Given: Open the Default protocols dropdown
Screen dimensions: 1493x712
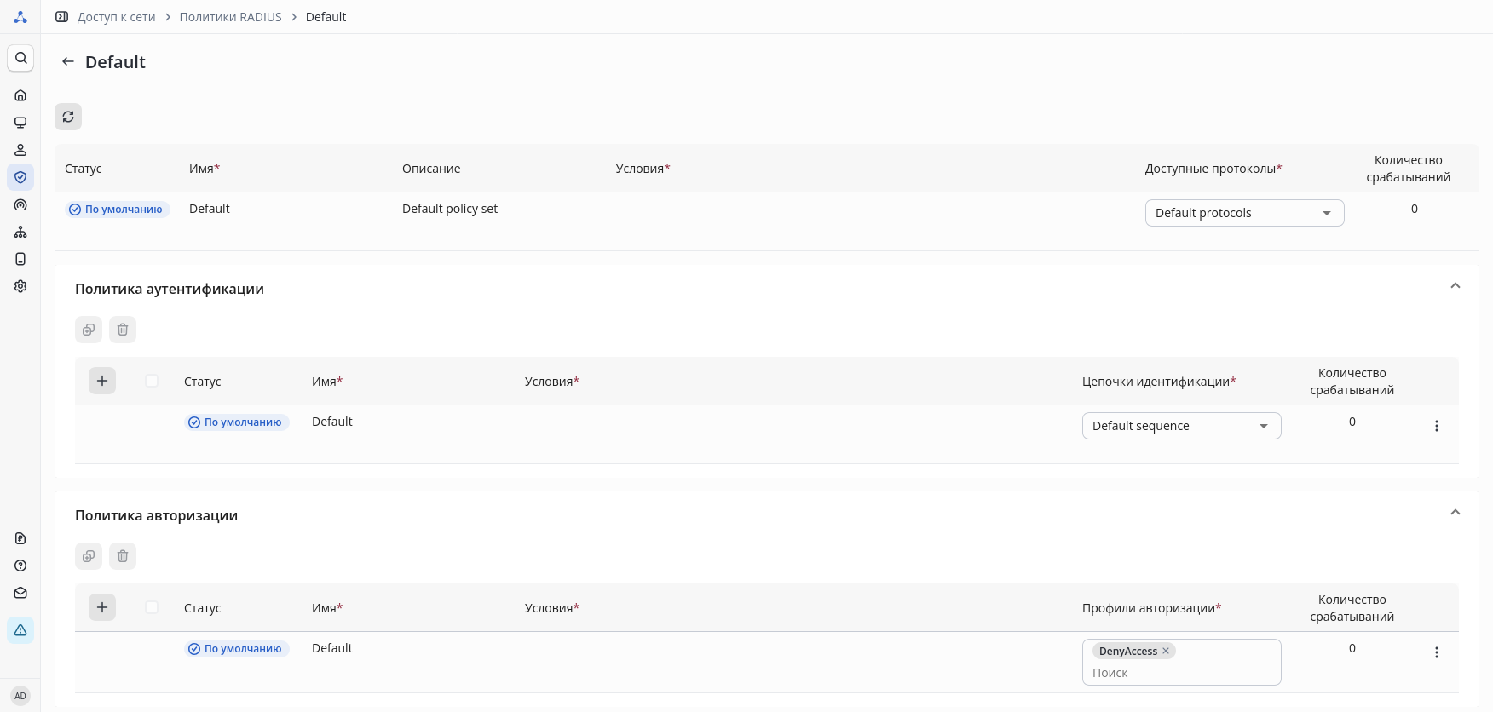Looking at the screenshot, I should (1244, 213).
